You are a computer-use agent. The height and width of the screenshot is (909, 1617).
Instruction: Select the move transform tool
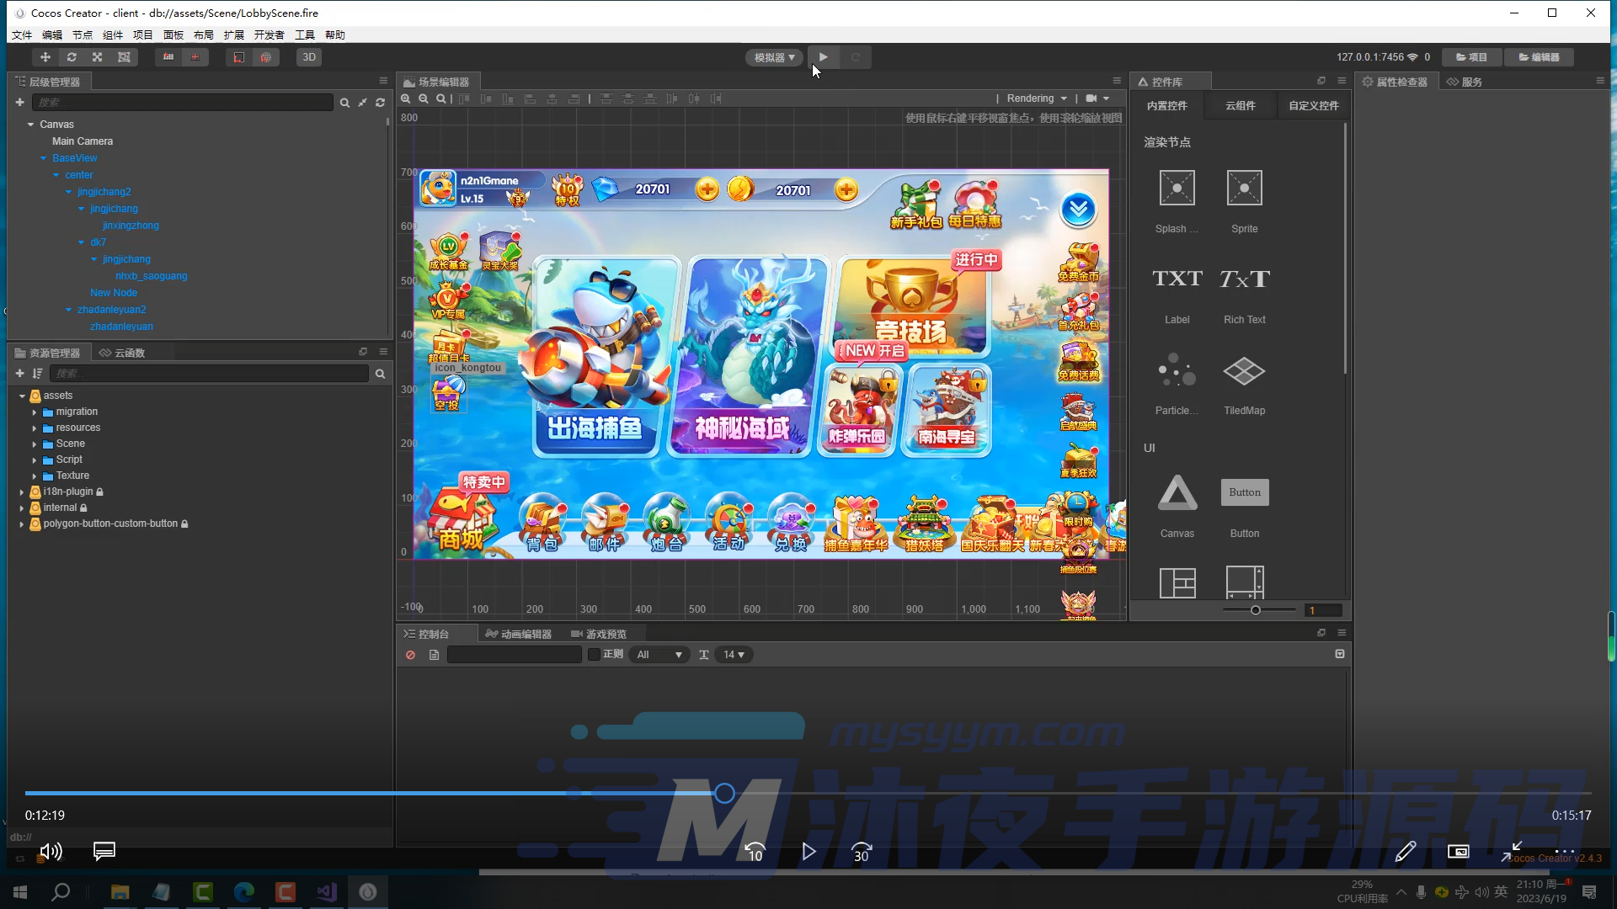click(x=45, y=57)
